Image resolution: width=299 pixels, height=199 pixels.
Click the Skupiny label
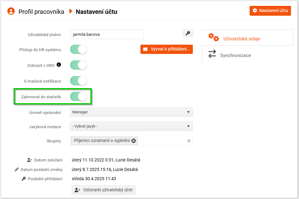tap(54, 141)
